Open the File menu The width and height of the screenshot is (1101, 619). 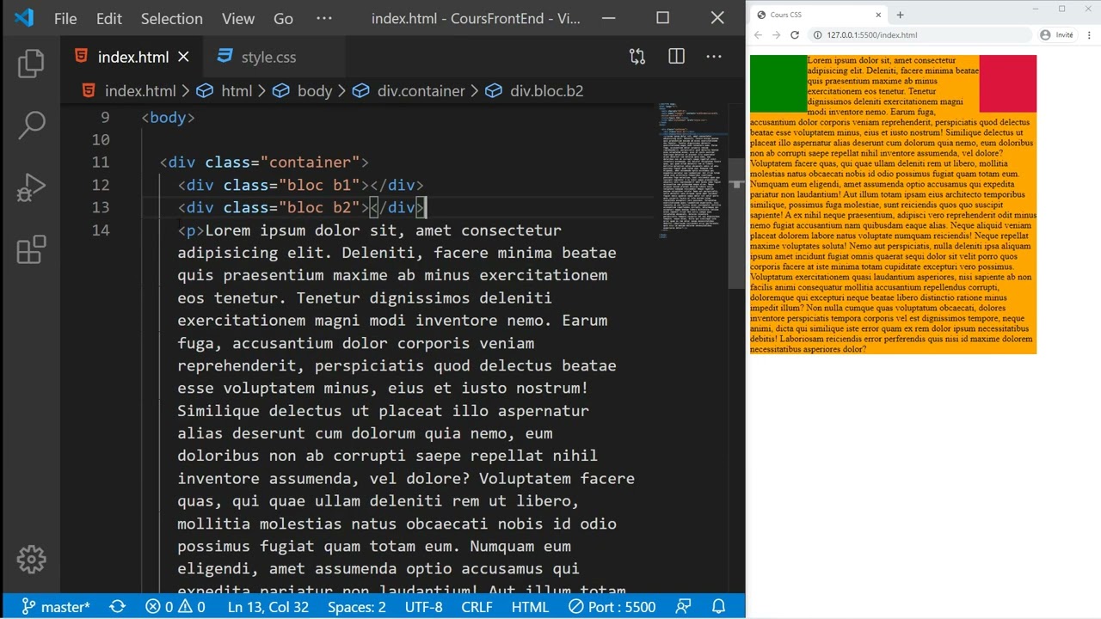(65, 18)
